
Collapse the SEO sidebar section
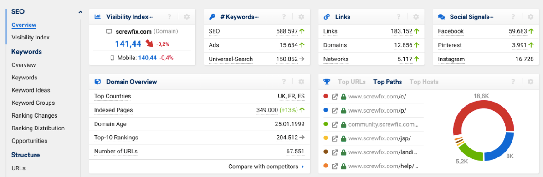(80, 12)
